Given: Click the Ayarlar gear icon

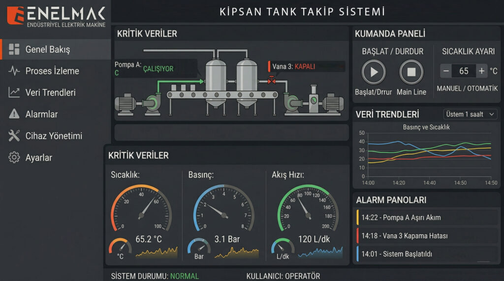Looking at the screenshot, I should coord(14,158).
